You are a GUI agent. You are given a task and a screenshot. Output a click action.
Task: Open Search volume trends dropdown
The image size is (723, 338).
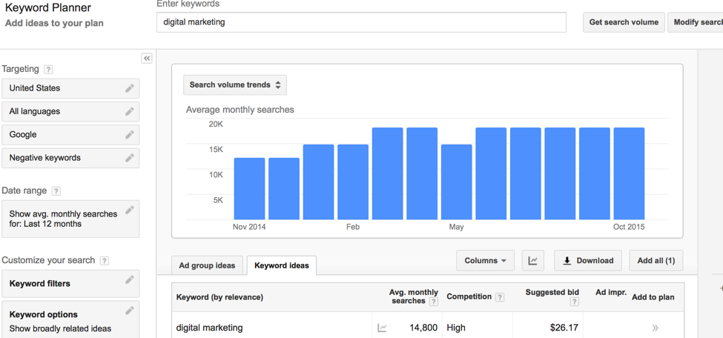coord(235,84)
